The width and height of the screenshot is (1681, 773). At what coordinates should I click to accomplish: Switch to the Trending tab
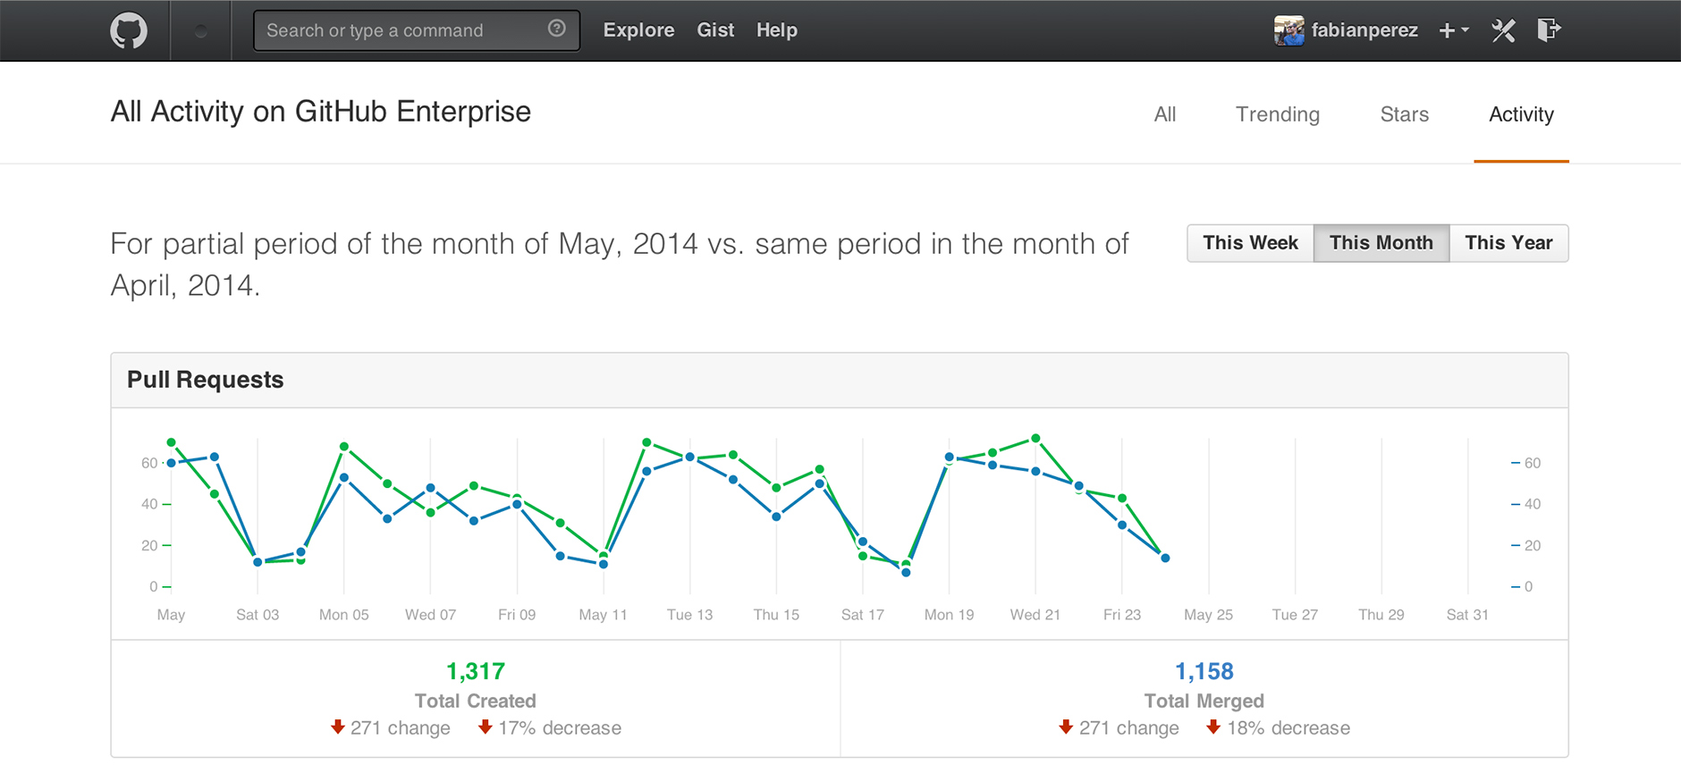point(1277,114)
